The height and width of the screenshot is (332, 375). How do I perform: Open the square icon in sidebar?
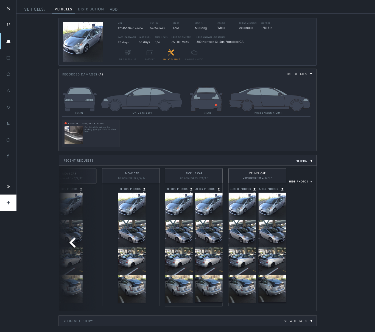tap(8, 58)
